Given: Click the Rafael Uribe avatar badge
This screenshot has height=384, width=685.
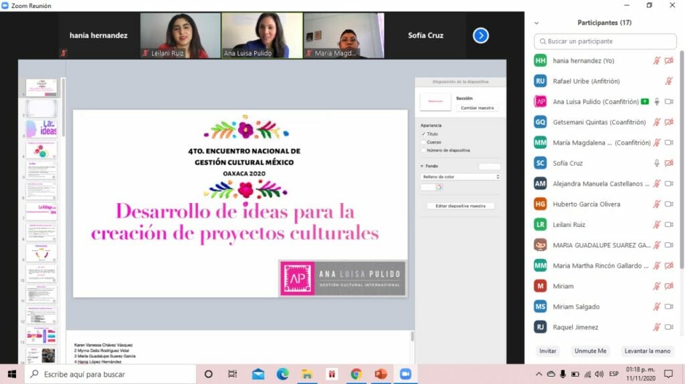Looking at the screenshot, I should (x=541, y=81).
